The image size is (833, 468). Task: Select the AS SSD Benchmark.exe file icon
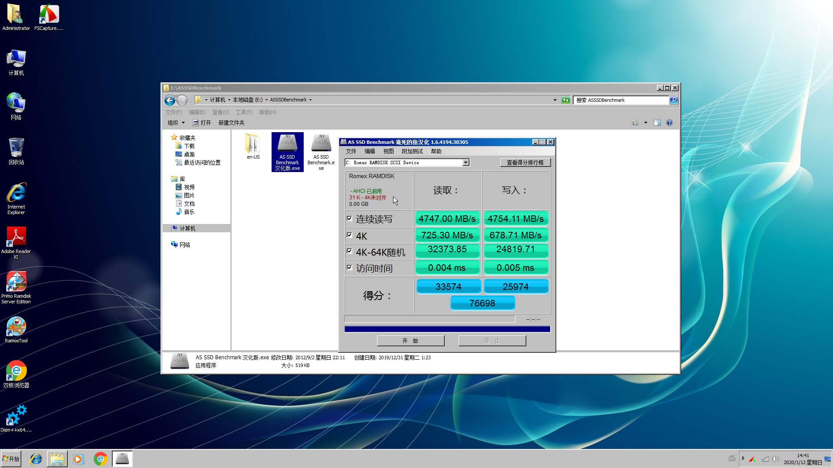point(321,152)
